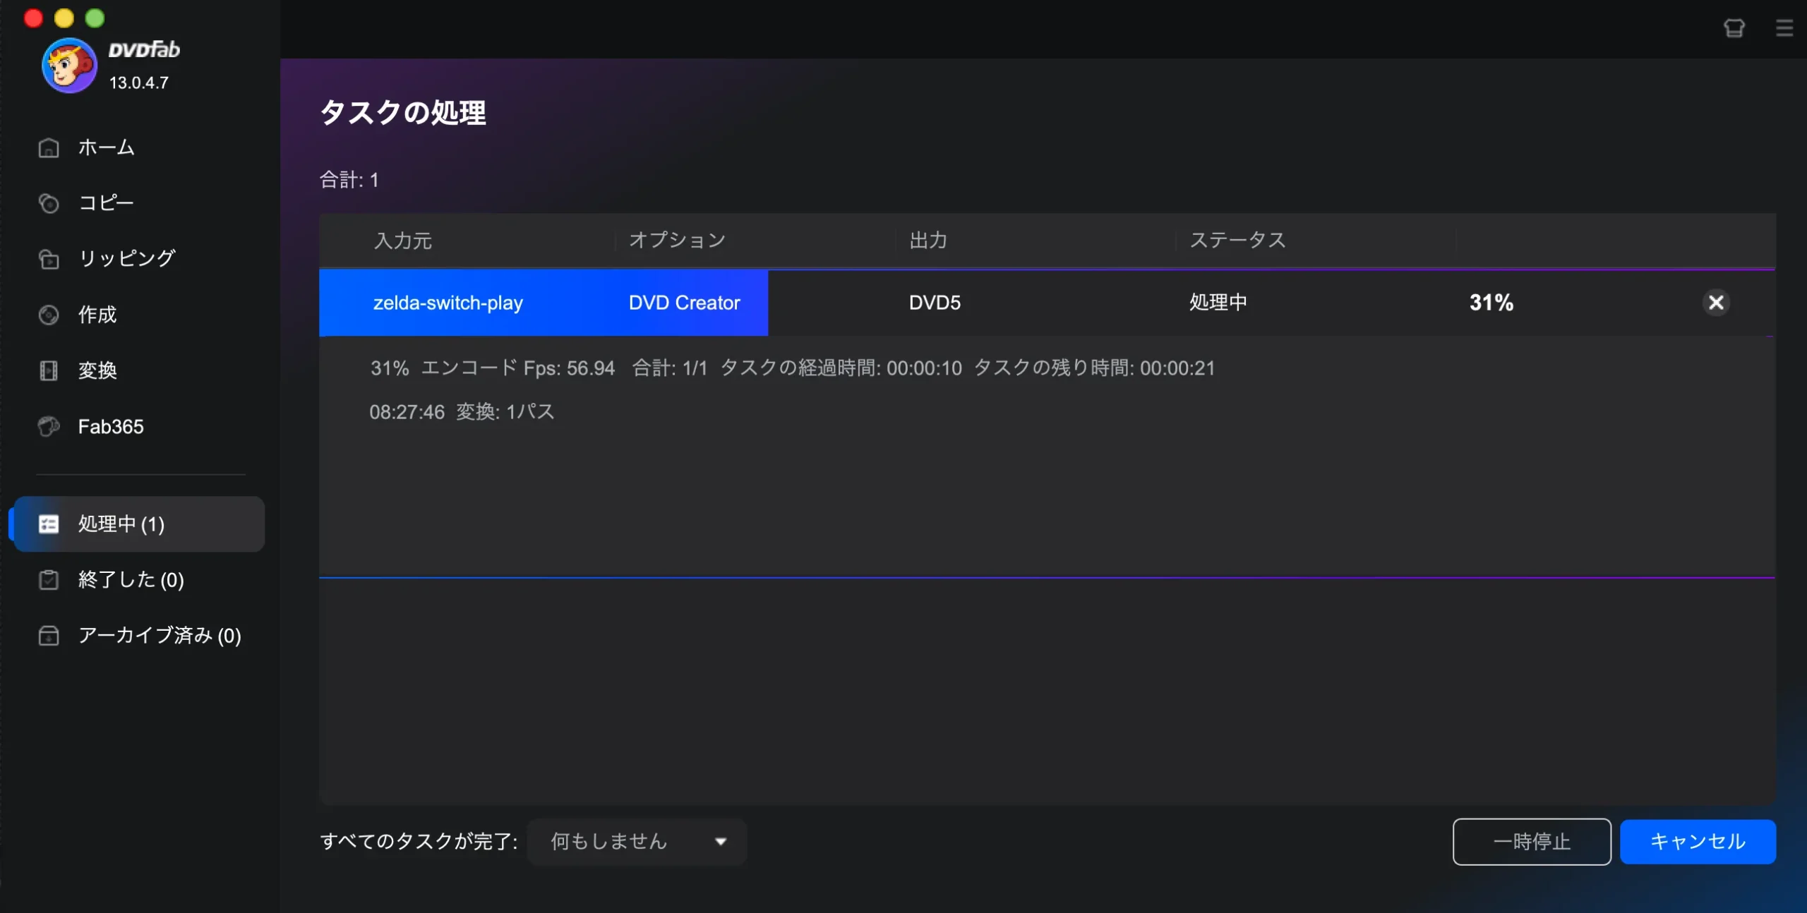Click the Fab365 sidebar icon
Screen dimensions: 1807x913
[x=49, y=426]
